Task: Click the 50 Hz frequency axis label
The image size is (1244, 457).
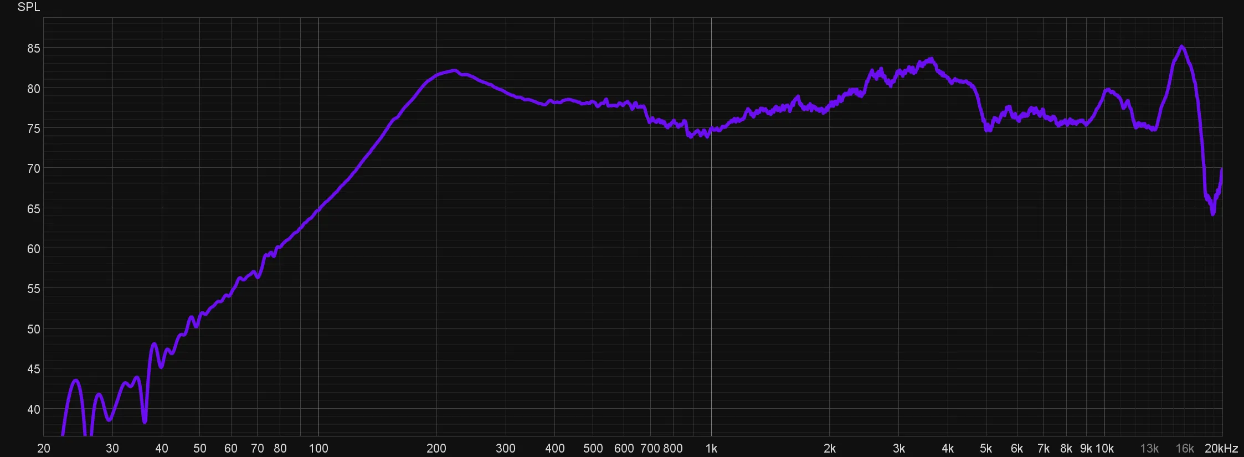Action: point(199,449)
